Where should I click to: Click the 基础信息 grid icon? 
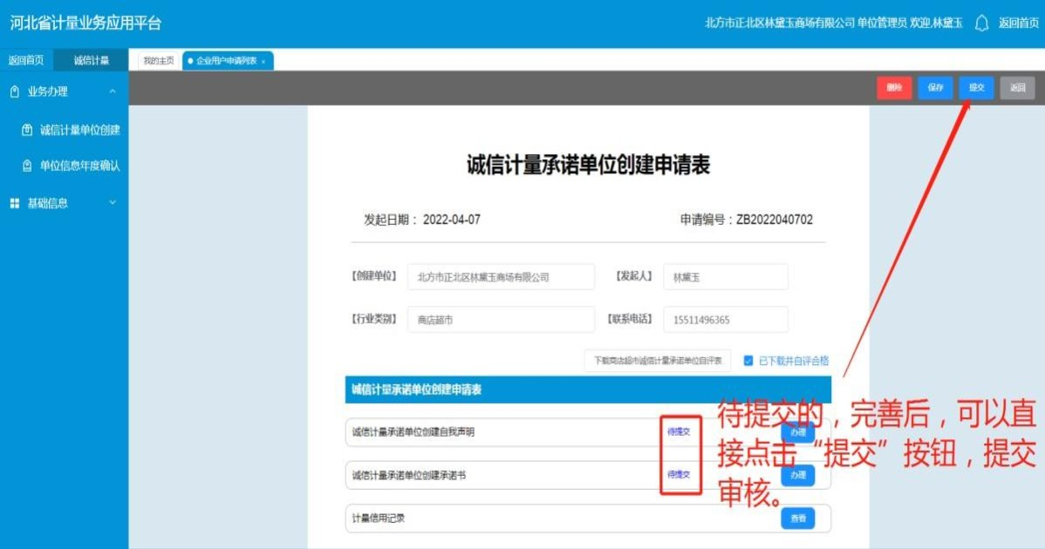point(15,203)
